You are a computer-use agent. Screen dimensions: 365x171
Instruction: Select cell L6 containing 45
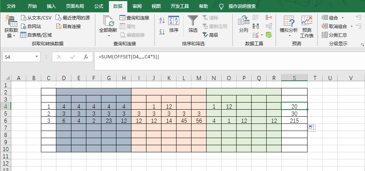click(x=184, y=120)
